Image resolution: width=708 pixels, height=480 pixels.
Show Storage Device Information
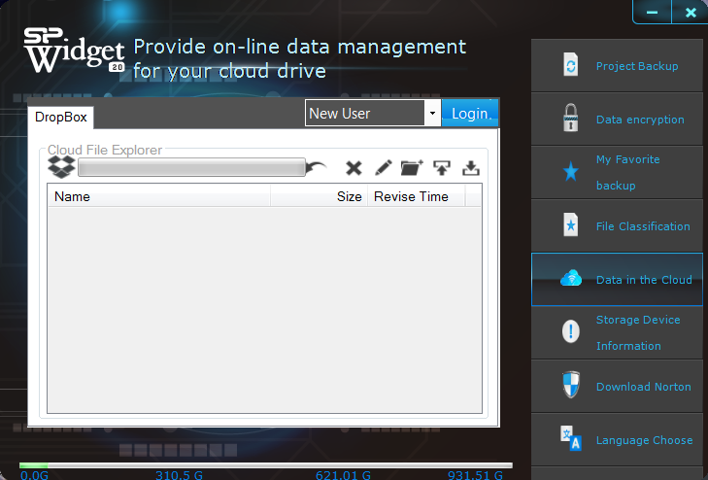[617, 332]
